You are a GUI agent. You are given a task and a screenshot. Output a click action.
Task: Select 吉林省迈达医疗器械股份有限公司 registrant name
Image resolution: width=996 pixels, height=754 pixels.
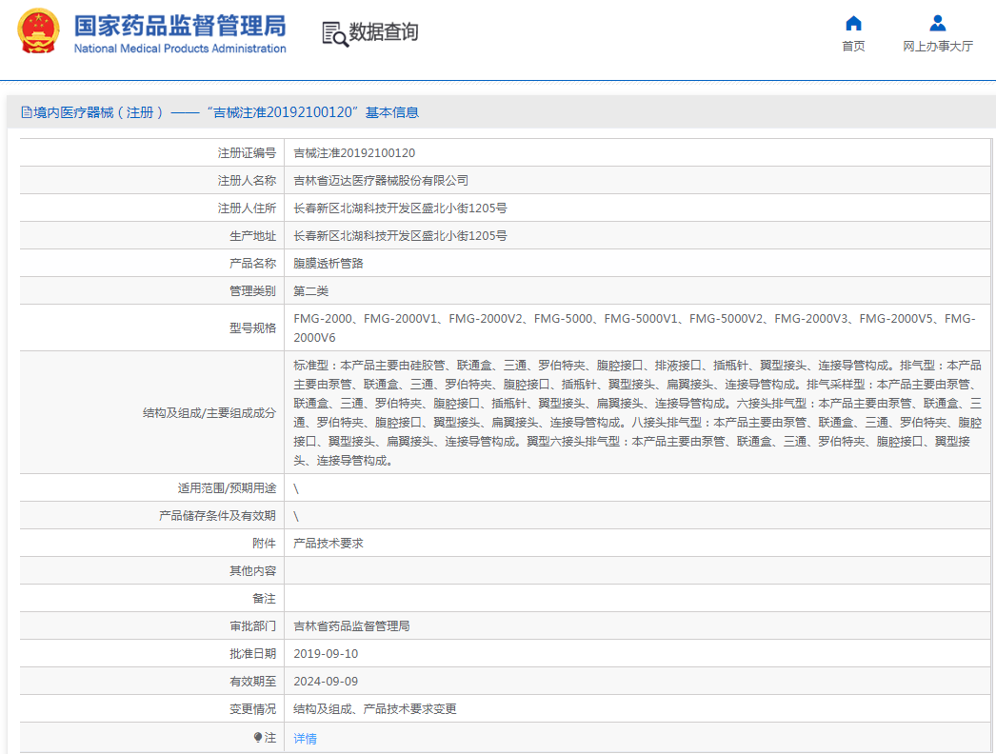[381, 180]
